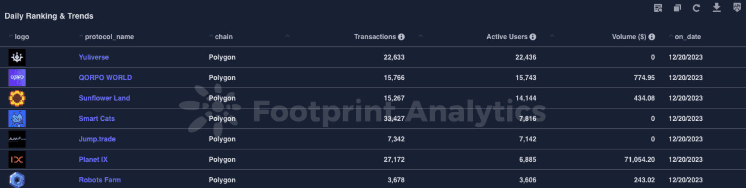Screen dimensions: 746x188
Task: Refresh the Daily Ranking table
Action: (696, 8)
